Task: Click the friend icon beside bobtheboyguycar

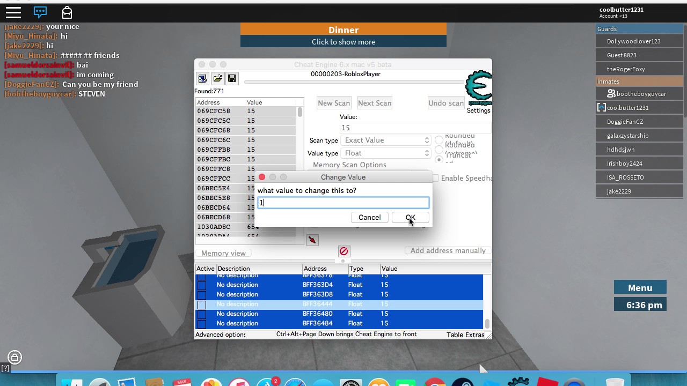Action: click(611, 93)
